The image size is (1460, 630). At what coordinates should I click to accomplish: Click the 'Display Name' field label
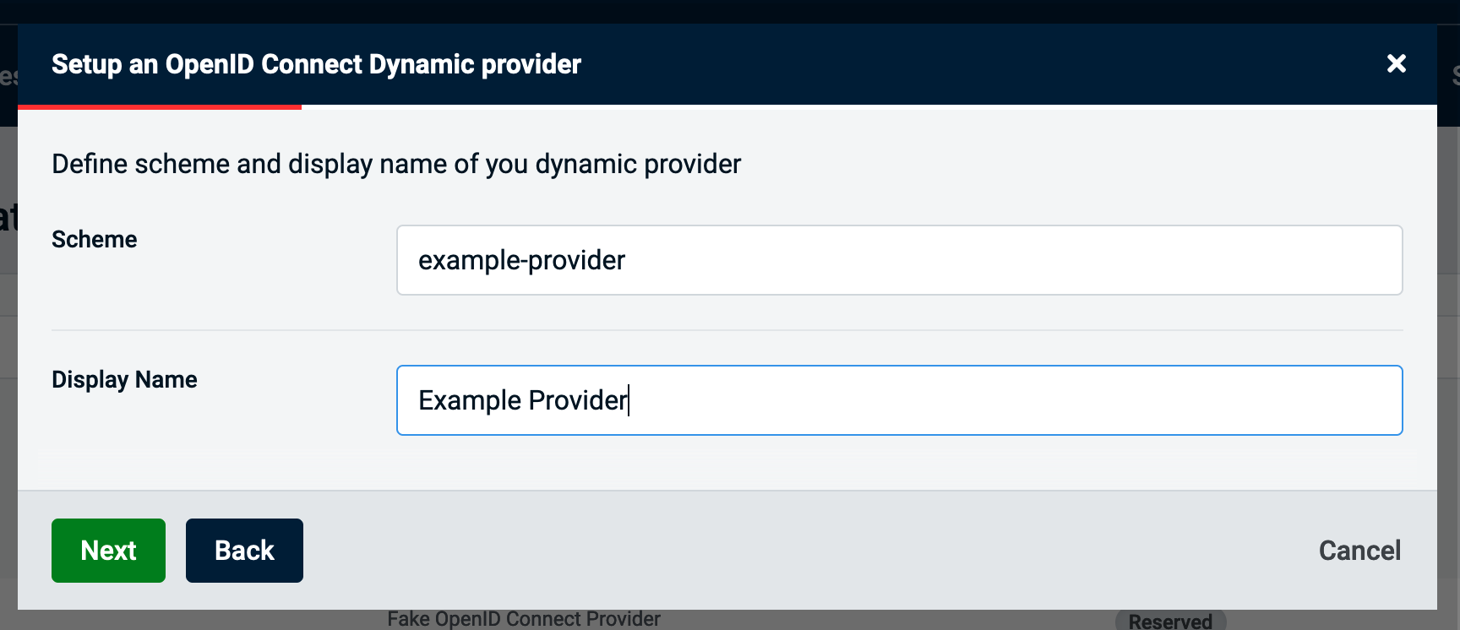pos(124,380)
